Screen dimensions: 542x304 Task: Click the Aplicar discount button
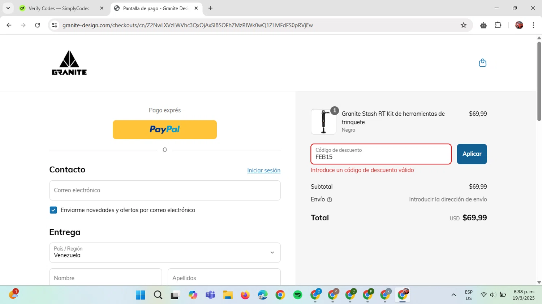(x=472, y=154)
